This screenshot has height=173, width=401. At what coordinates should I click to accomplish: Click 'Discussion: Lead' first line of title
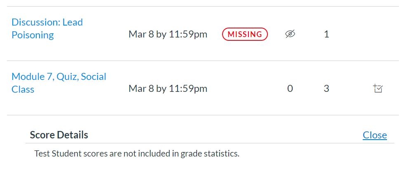click(x=47, y=22)
